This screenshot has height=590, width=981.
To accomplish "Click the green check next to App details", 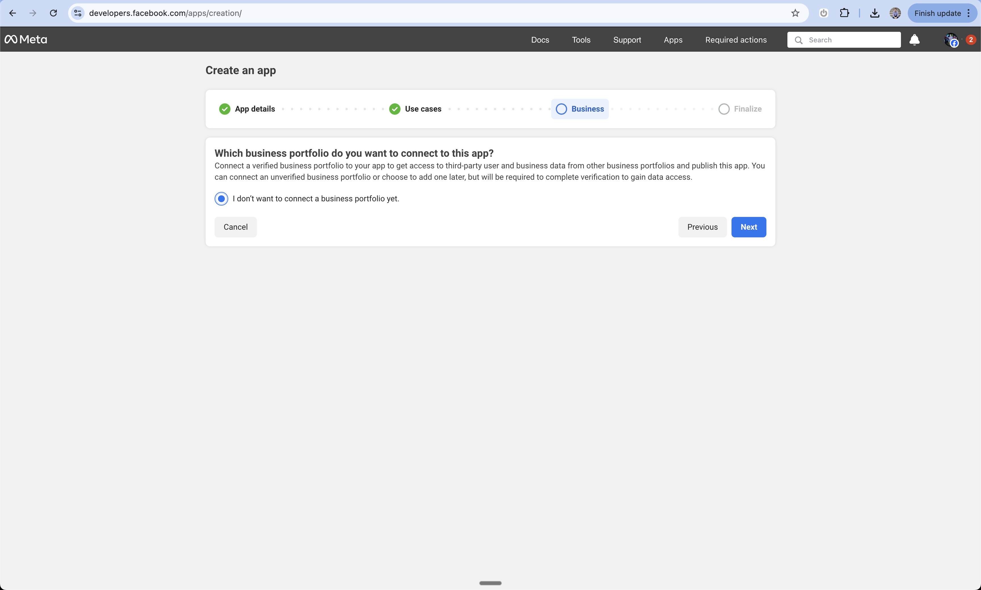I will 225,109.
